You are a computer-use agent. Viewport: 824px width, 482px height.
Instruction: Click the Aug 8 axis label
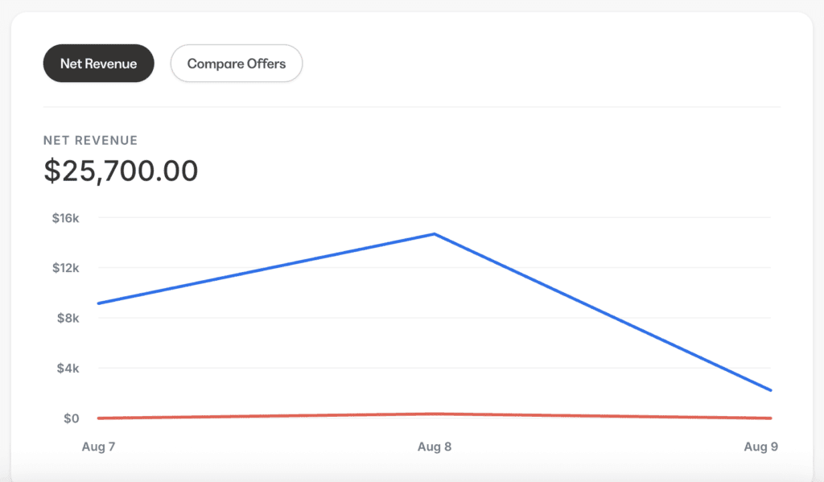[x=434, y=447]
